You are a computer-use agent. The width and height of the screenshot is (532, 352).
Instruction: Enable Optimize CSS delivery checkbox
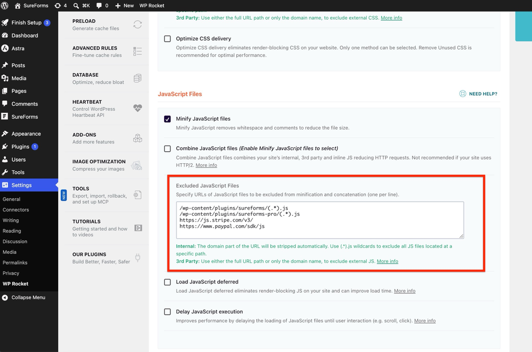click(167, 38)
